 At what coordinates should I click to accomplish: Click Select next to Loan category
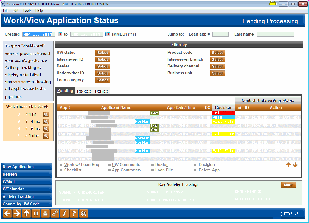coord(103,80)
